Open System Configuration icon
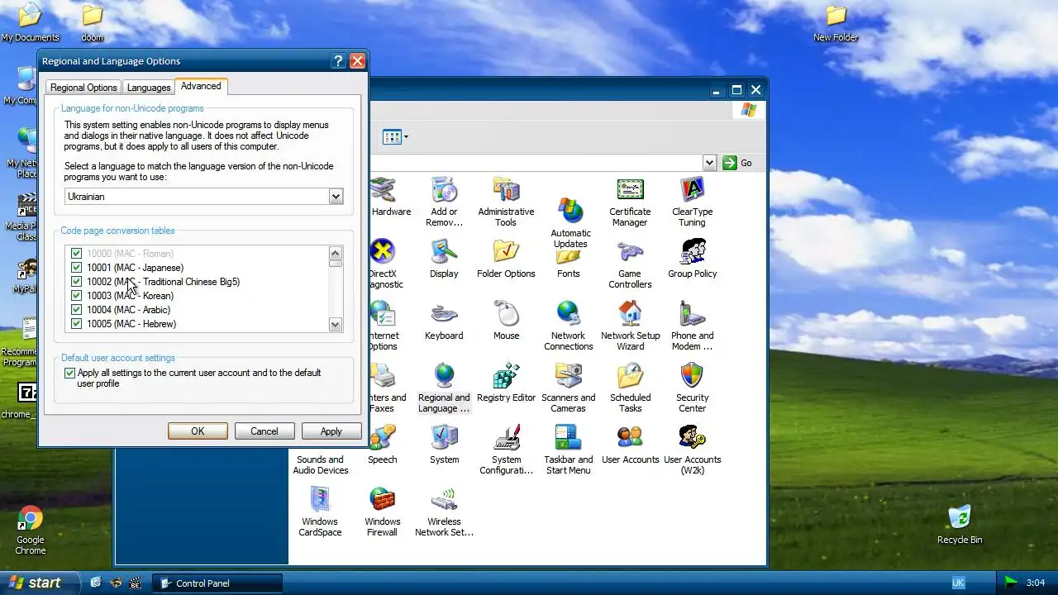Screen dimensions: 1058x595 [506, 450]
